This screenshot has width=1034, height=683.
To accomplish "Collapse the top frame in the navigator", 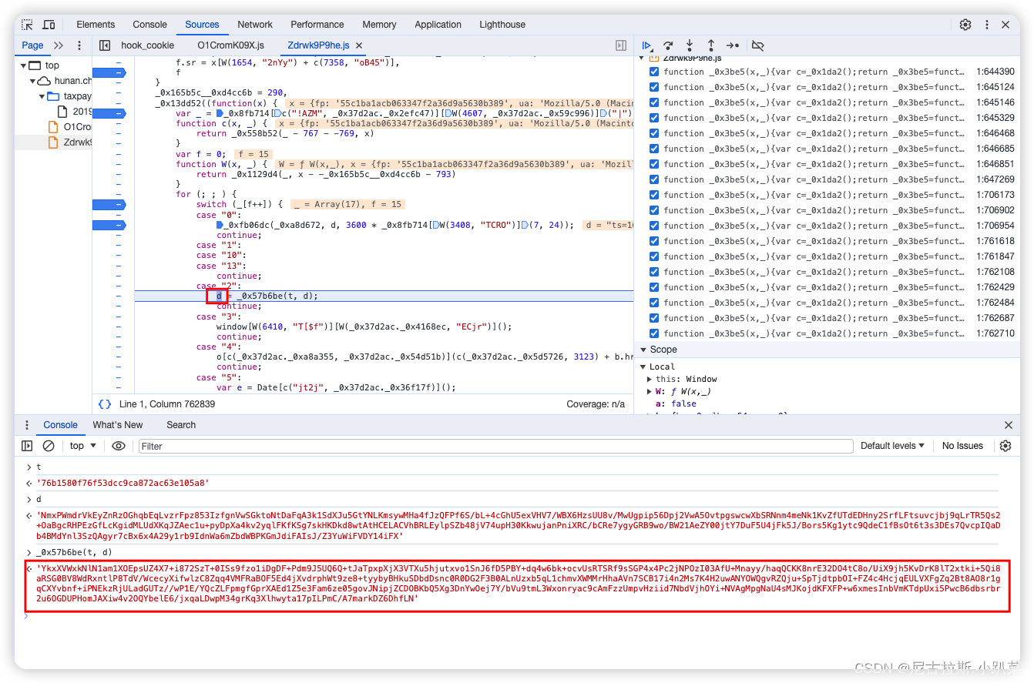I will pyautogui.click(x=24, y=65).
